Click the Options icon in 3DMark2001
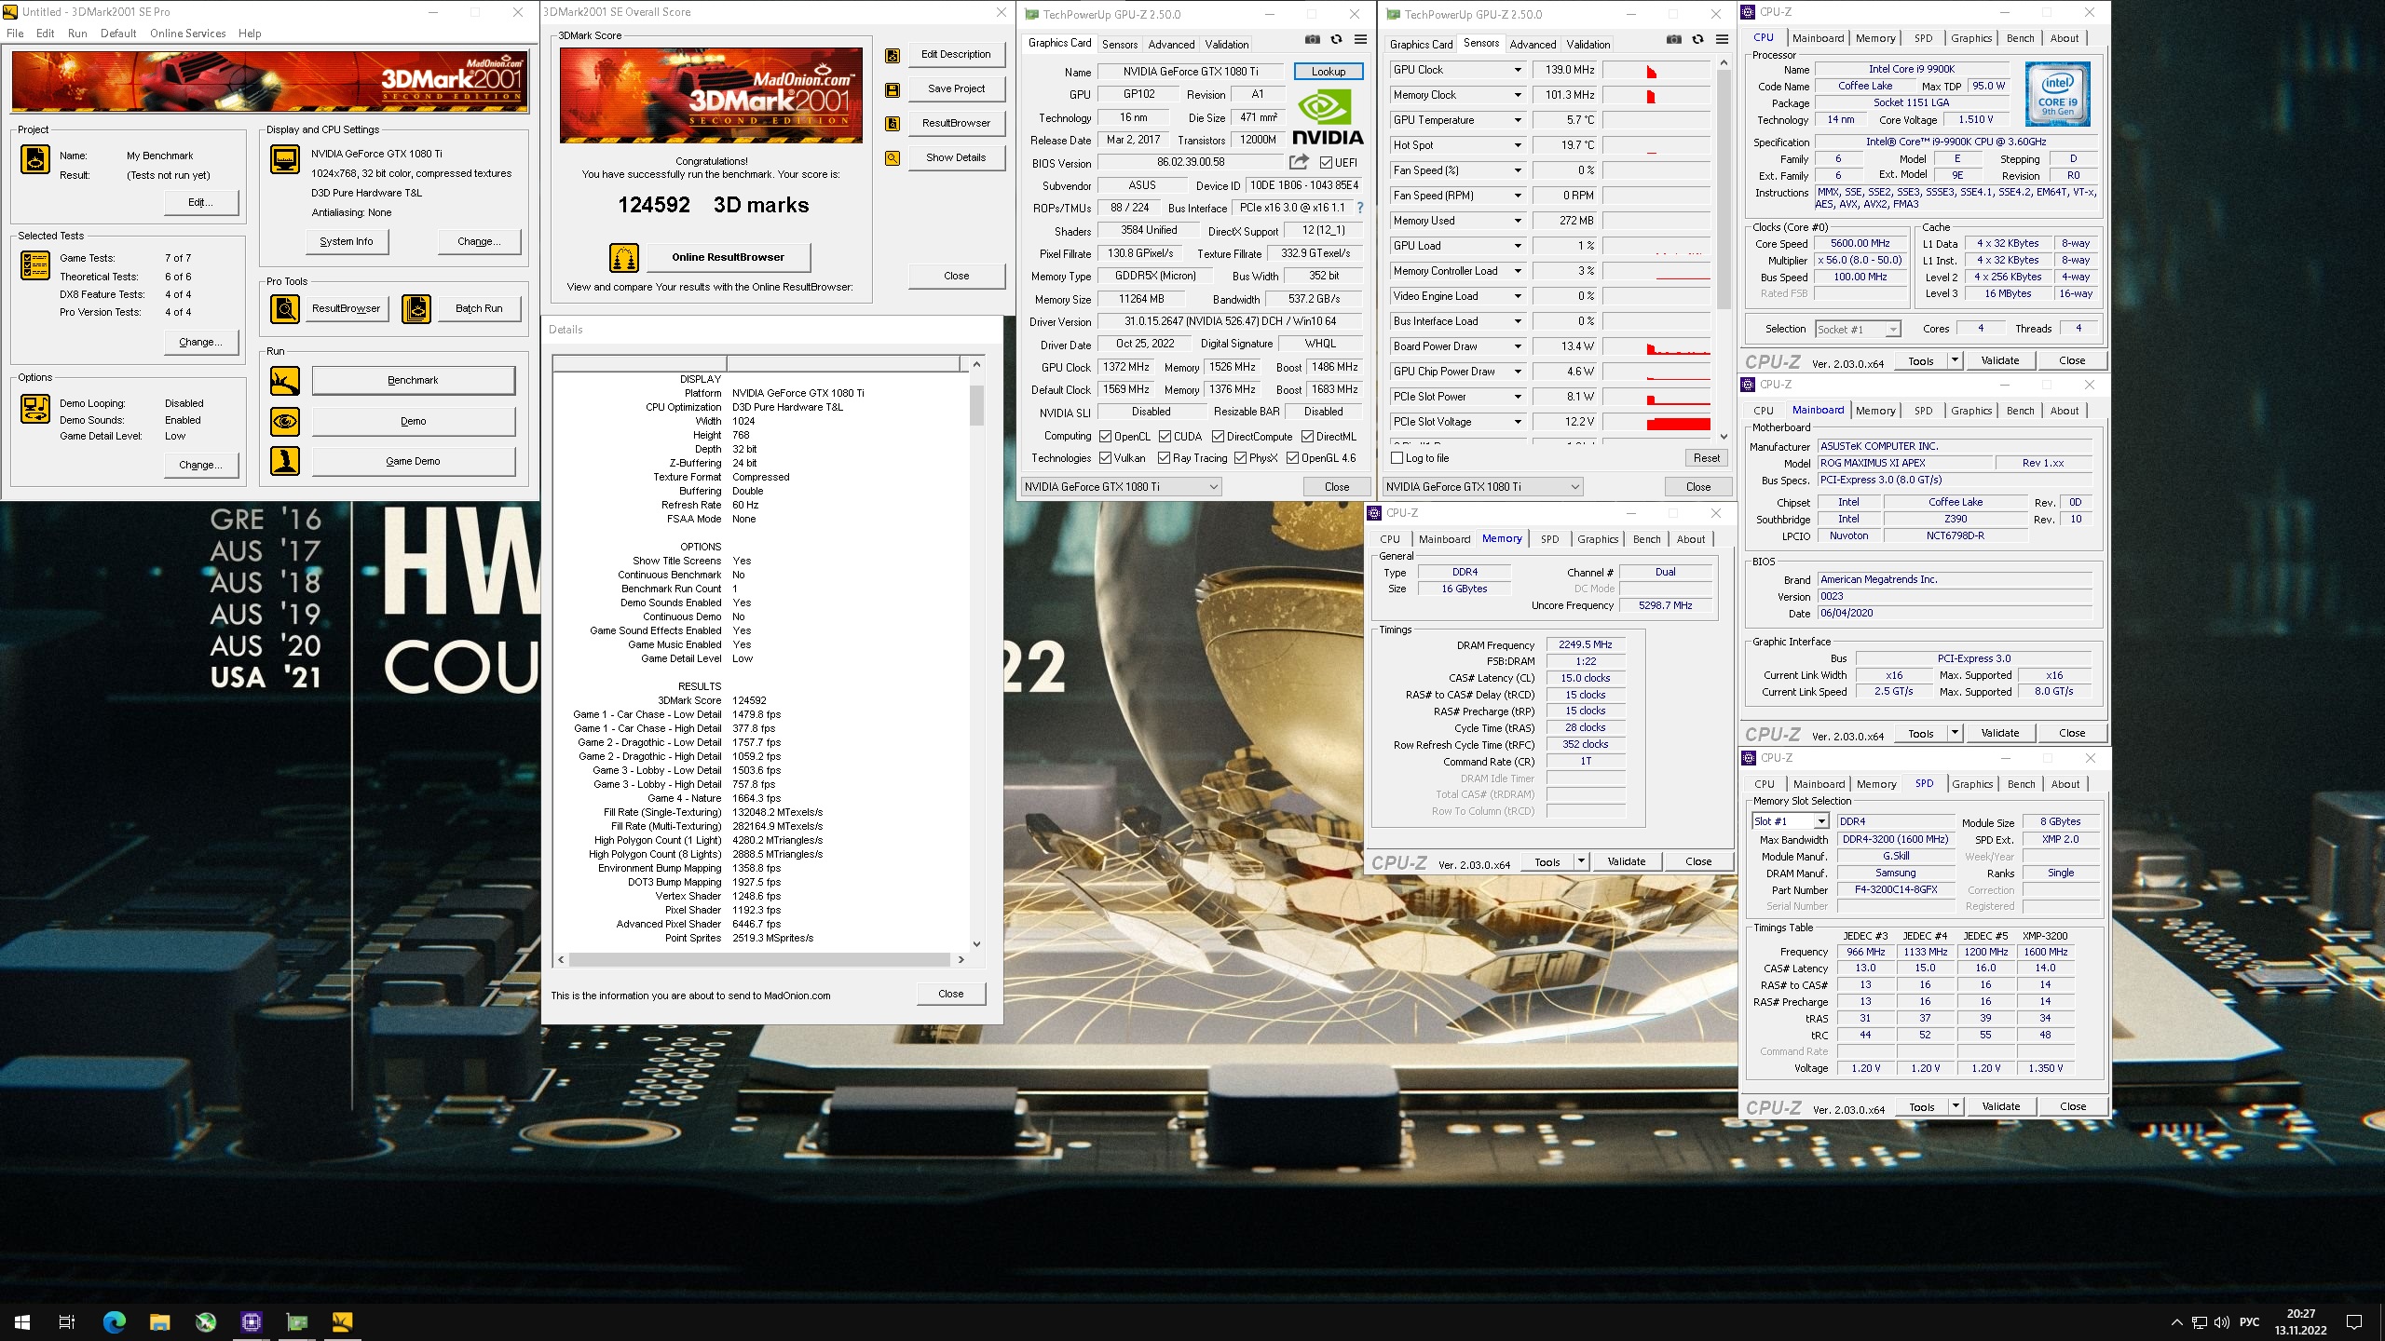Image resolution: width=2385 pixels, height=1341 pixels. (x=35, y=409)
